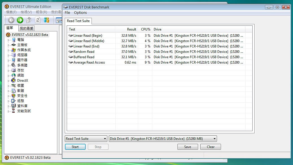Image resolution: width=293 pixels, height=165 pixels.
Task: Click the 組態 configuration icon in the tree
Action: click(14, 101)
